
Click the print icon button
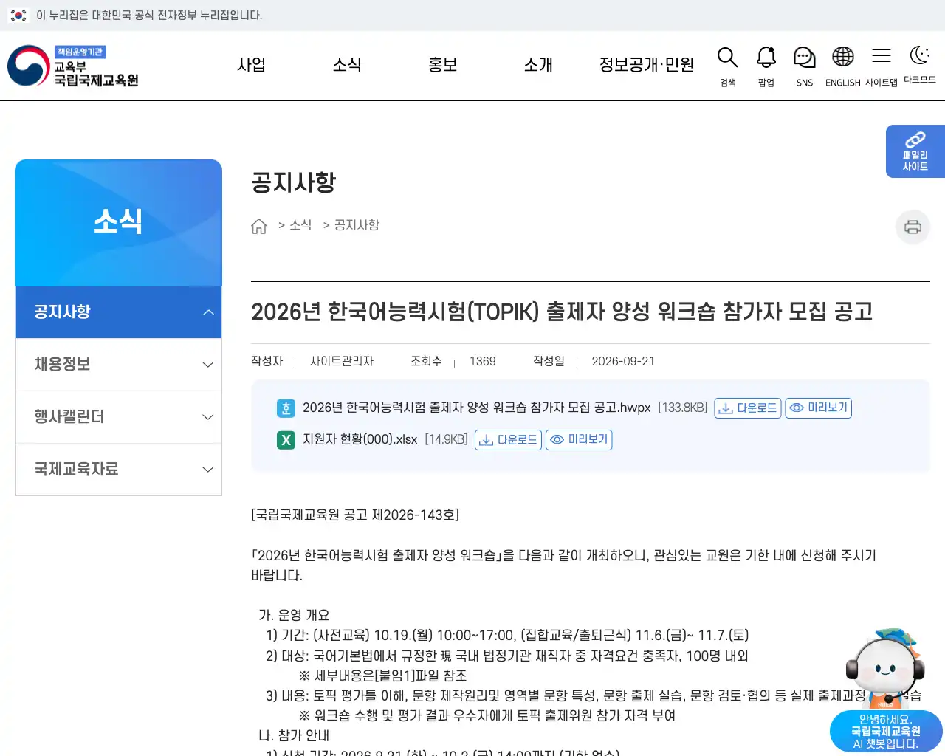913,227
